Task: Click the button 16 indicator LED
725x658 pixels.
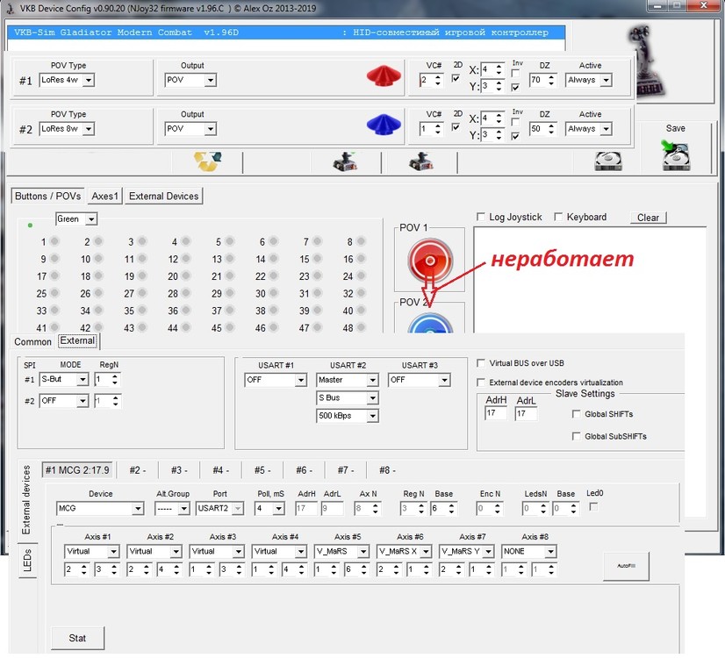Action: pos(361,258)
